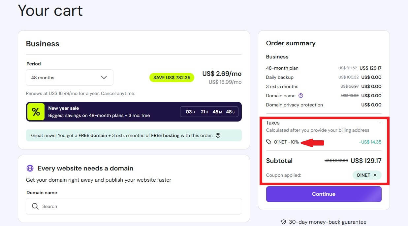Viewport: 408px width, 226px height.
Task: Click the US$ 2.69/mo price label
Action: tap(221, 74)
